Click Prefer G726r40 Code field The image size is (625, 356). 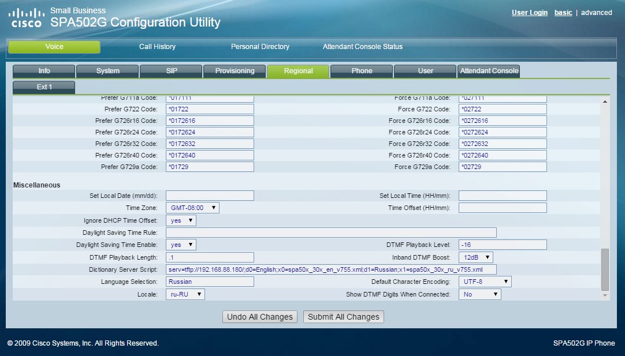point(210,155)
